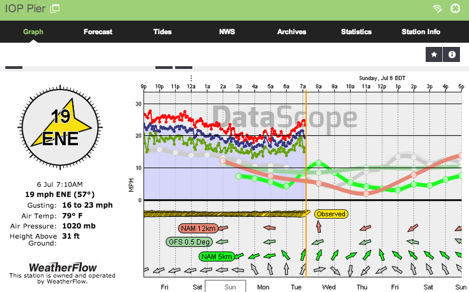Select the NWS tab
Screen dimensions: 469x292
tap(227, 31)
